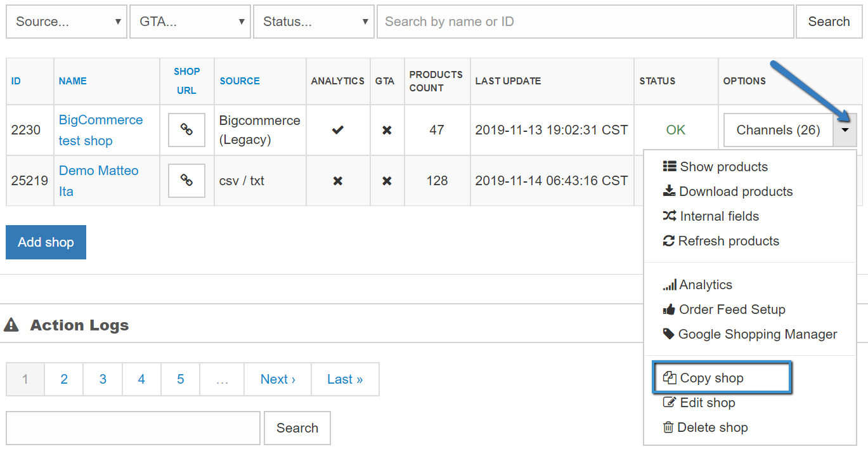The width and height of the screenshot is (868, 449).
Task: Click the Delete shop trash icon
Action: 668,427
